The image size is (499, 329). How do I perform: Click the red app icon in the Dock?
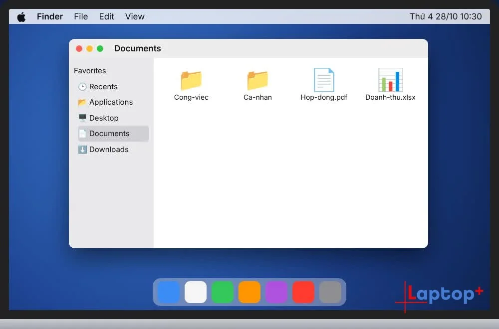tap(303, 292)
